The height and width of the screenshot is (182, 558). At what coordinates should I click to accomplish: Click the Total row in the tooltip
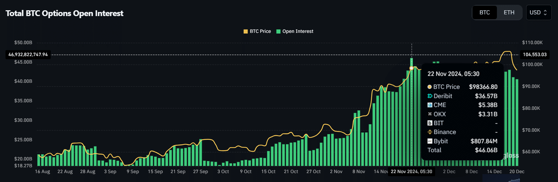[x=462, y=150]
